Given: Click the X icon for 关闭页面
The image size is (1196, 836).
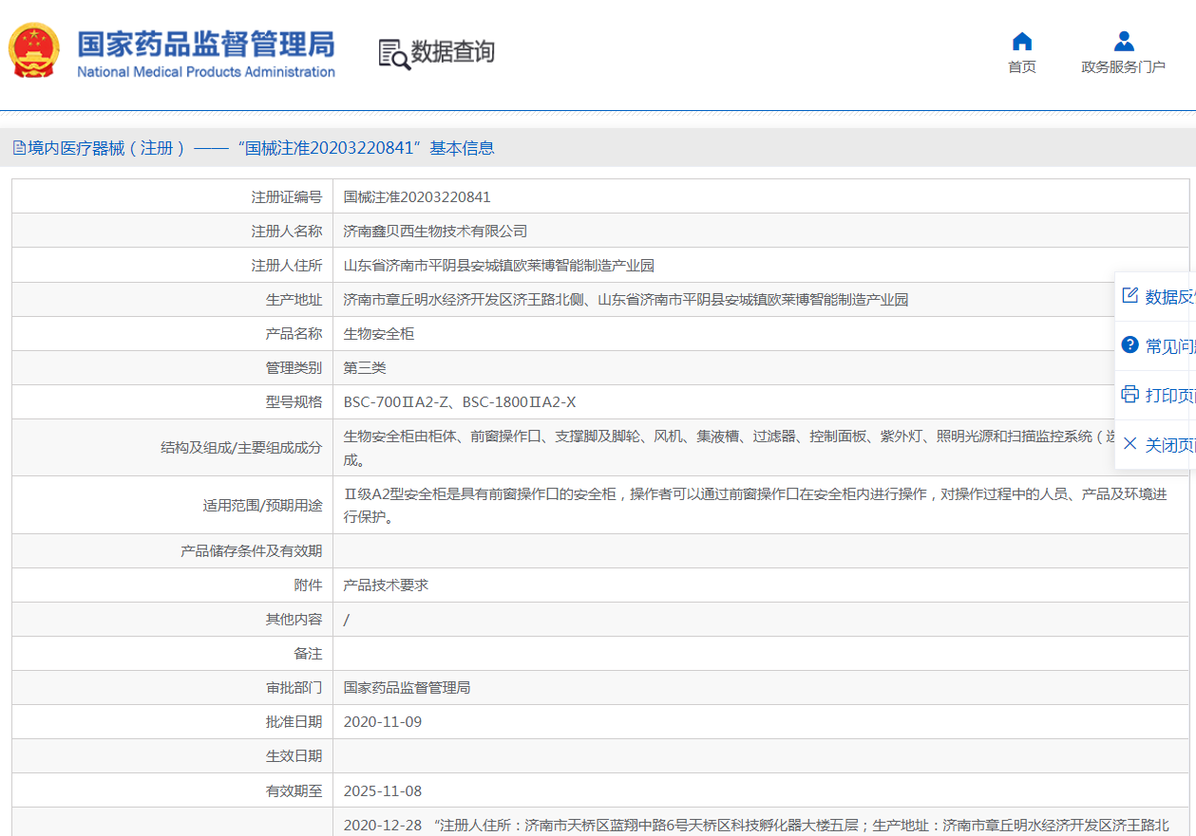Looking at the screenshot, I should 1130,444.
